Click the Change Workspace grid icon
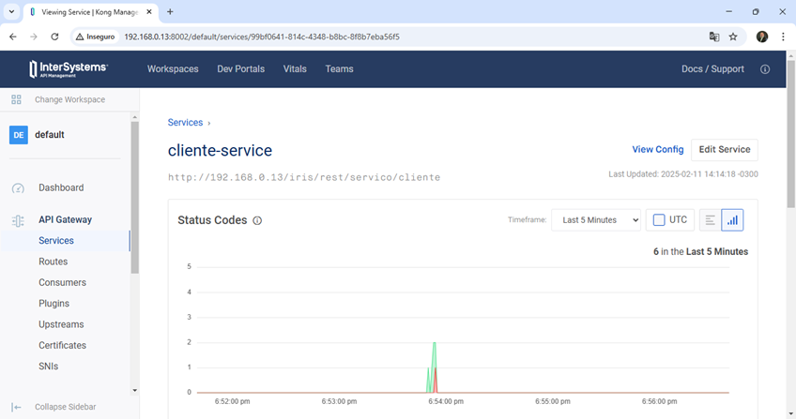 (16, 99)
